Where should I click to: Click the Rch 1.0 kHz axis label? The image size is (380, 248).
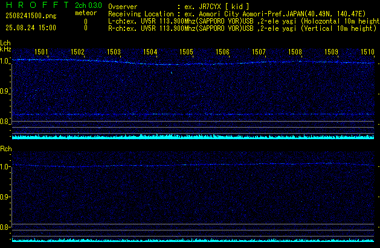pos(5,167)
